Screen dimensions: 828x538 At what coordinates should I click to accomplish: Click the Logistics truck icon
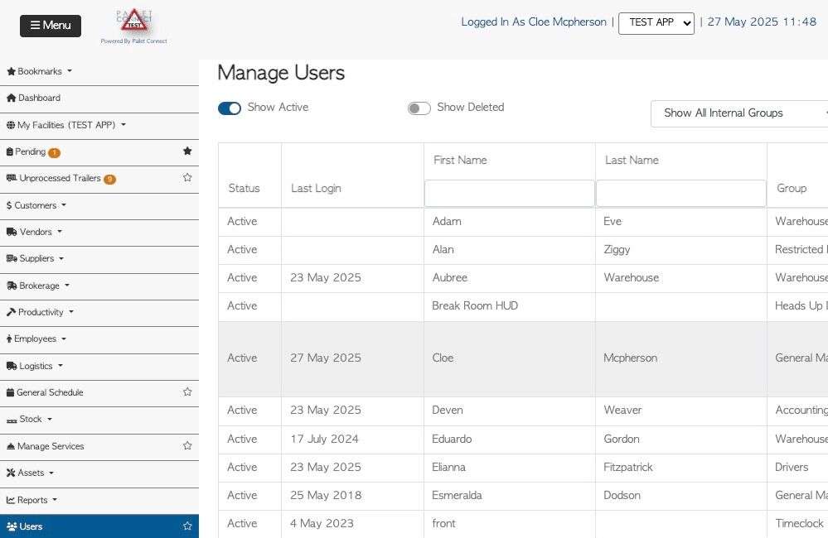click(x=12, y=366)
